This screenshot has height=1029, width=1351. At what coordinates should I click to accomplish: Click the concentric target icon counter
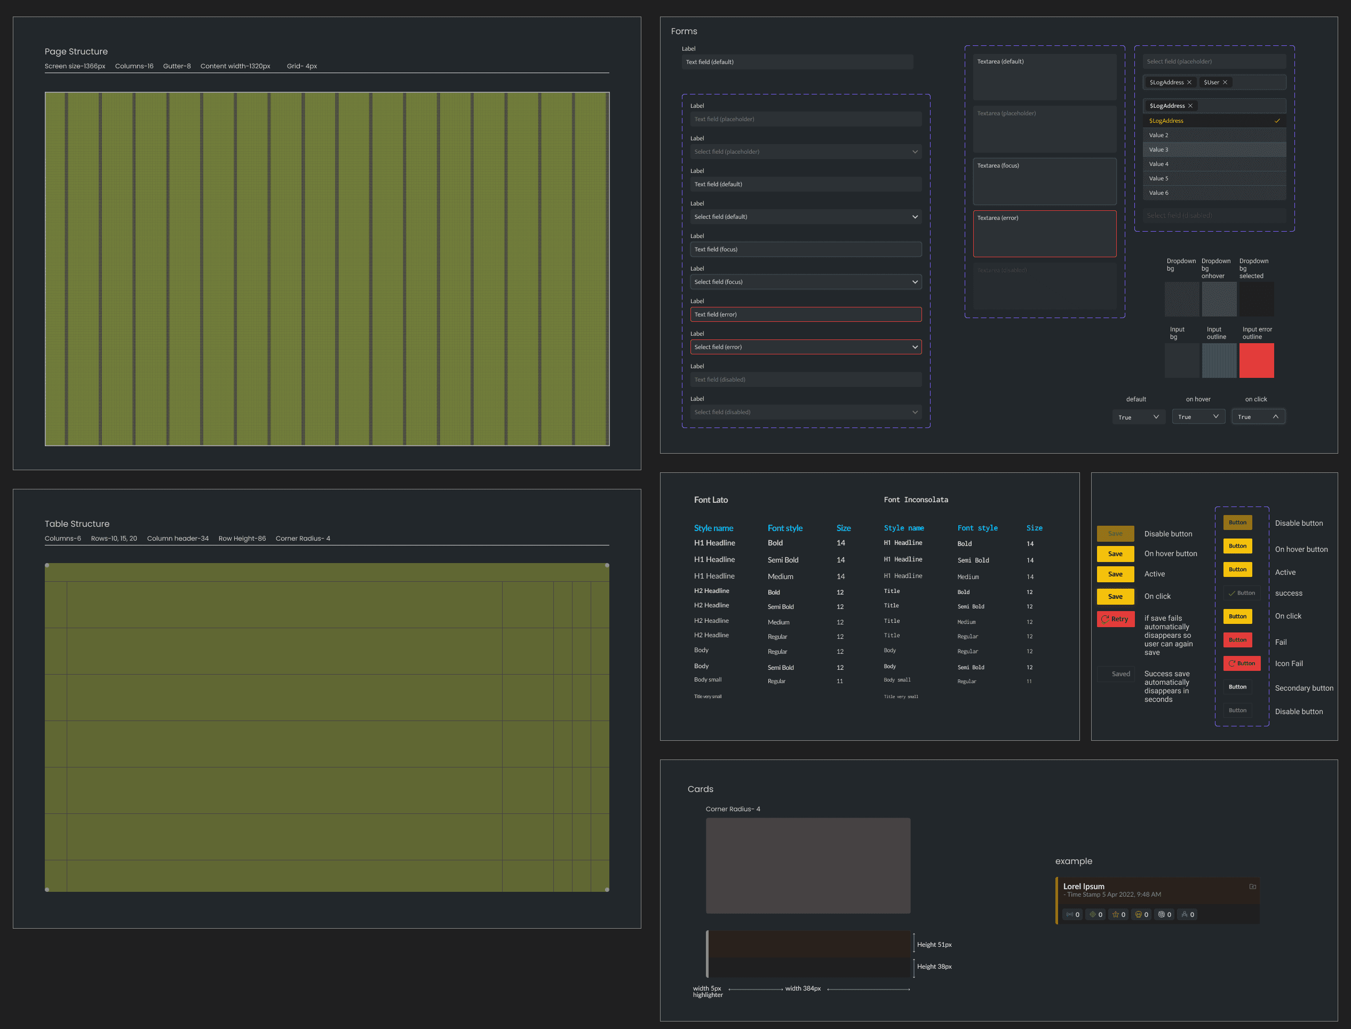click(1164, 914)
